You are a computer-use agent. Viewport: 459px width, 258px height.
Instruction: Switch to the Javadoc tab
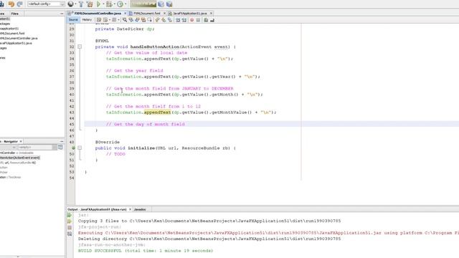pyautogui.click(x=140, y=209)
